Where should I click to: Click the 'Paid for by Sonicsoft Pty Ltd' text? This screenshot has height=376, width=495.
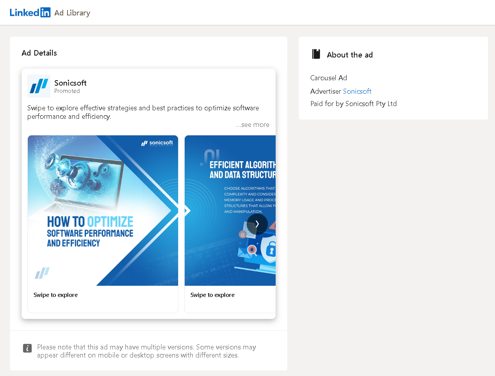pos(354,103)
